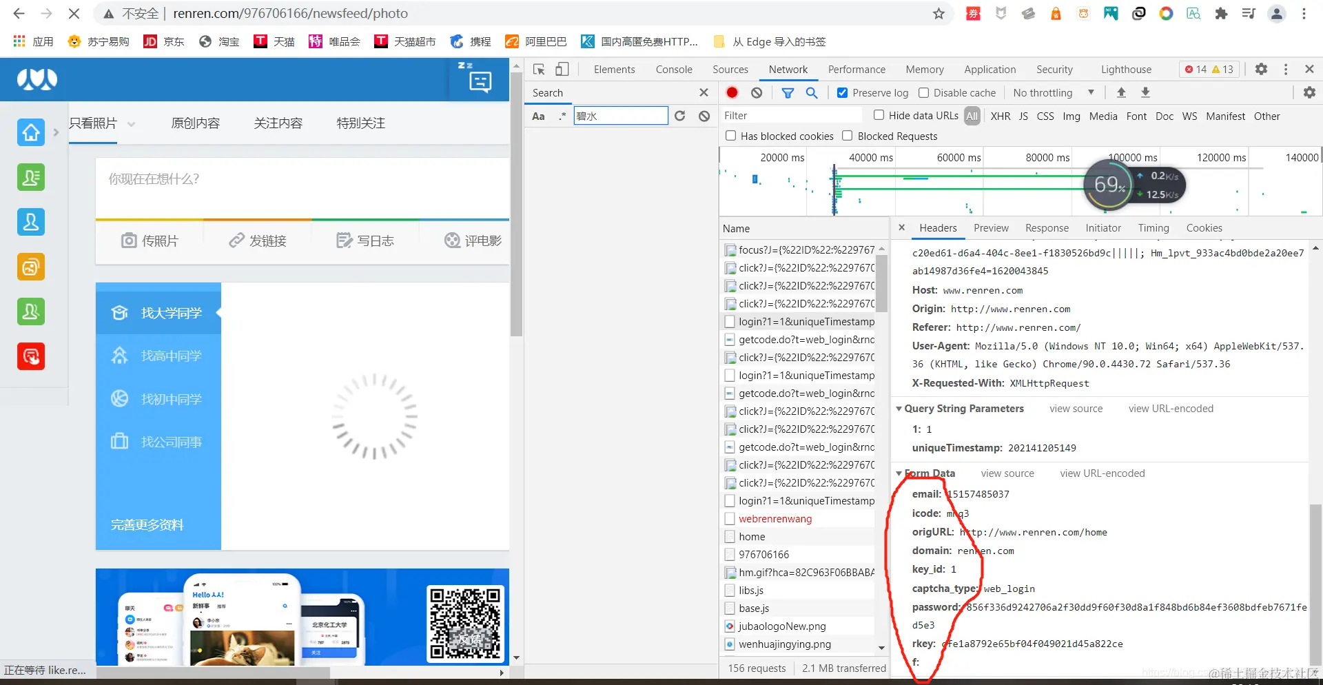Toggle regular expression in search

click(x=562, y=116)
